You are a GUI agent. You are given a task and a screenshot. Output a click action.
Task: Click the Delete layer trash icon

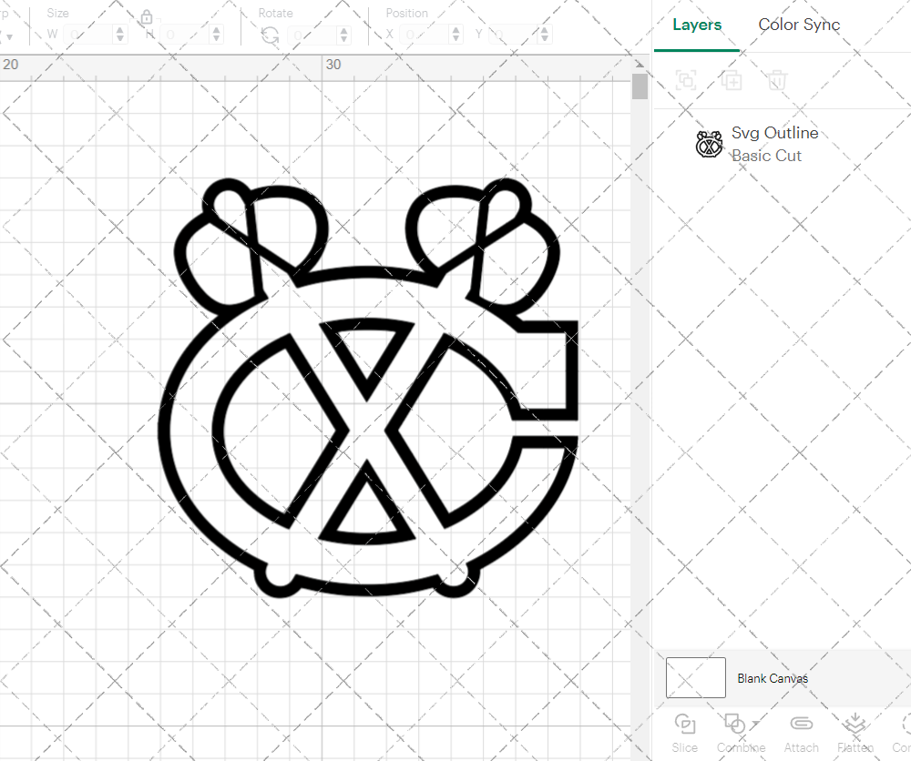point(777,80)
